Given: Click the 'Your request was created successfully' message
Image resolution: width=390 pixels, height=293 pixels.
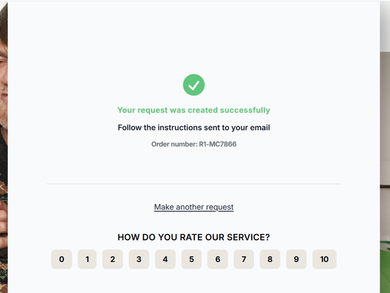Looking at the screenshot, I should pos(194,110).
